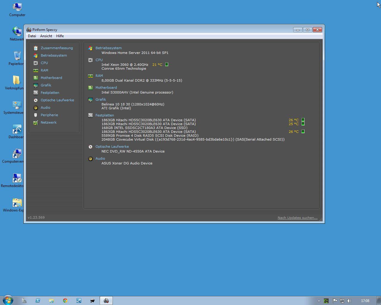The image size is (381, 305).
Task: Select the RAM icon in sidebar
Action: pyautogui.click(x=36, y=70)
